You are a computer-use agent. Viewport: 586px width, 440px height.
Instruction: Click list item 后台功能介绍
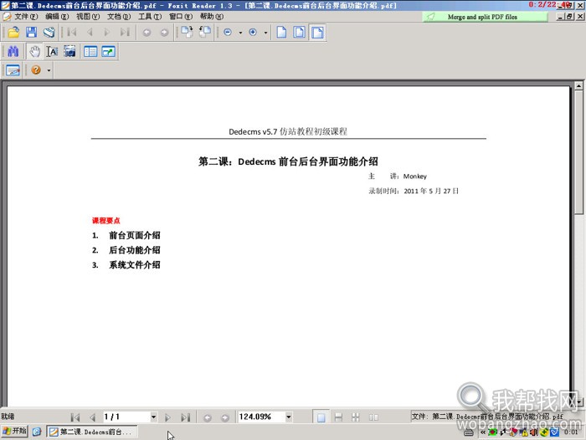coord(135,250)
